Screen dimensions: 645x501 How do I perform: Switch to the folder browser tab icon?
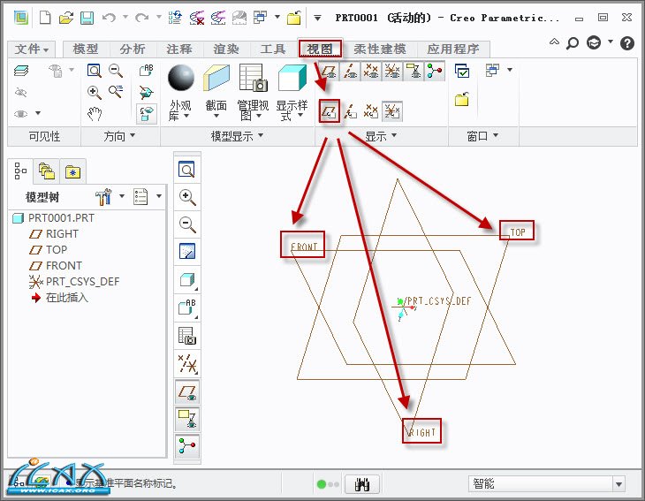47,171
